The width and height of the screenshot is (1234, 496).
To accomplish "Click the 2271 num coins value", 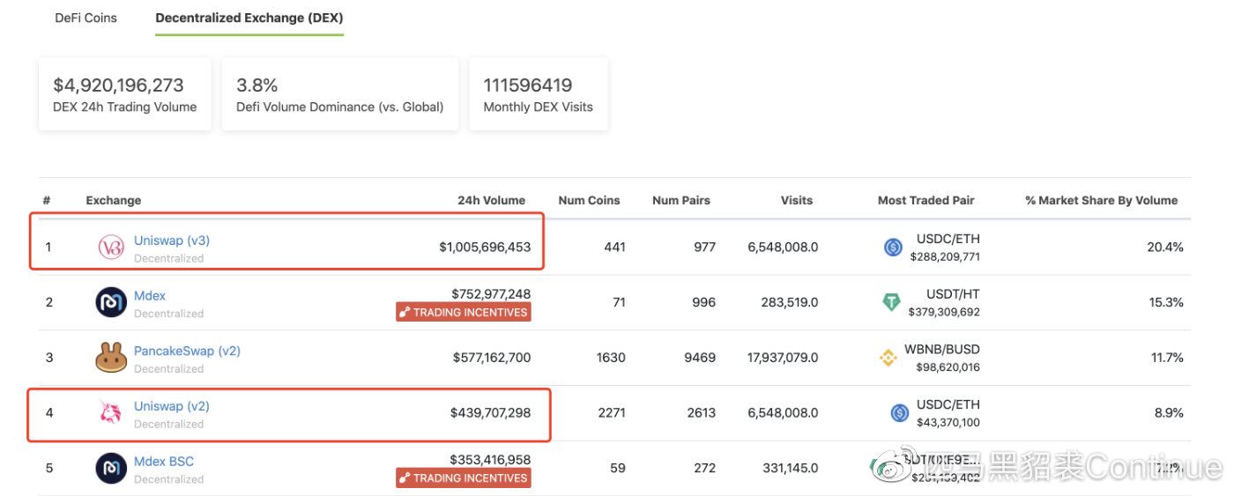I will point(610,412).
